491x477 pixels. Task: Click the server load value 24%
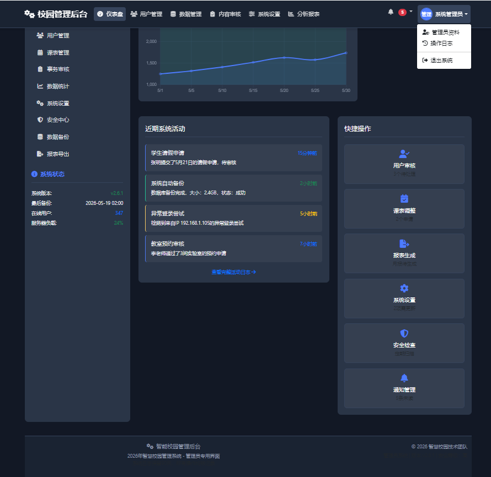click(x=119, y=223)
